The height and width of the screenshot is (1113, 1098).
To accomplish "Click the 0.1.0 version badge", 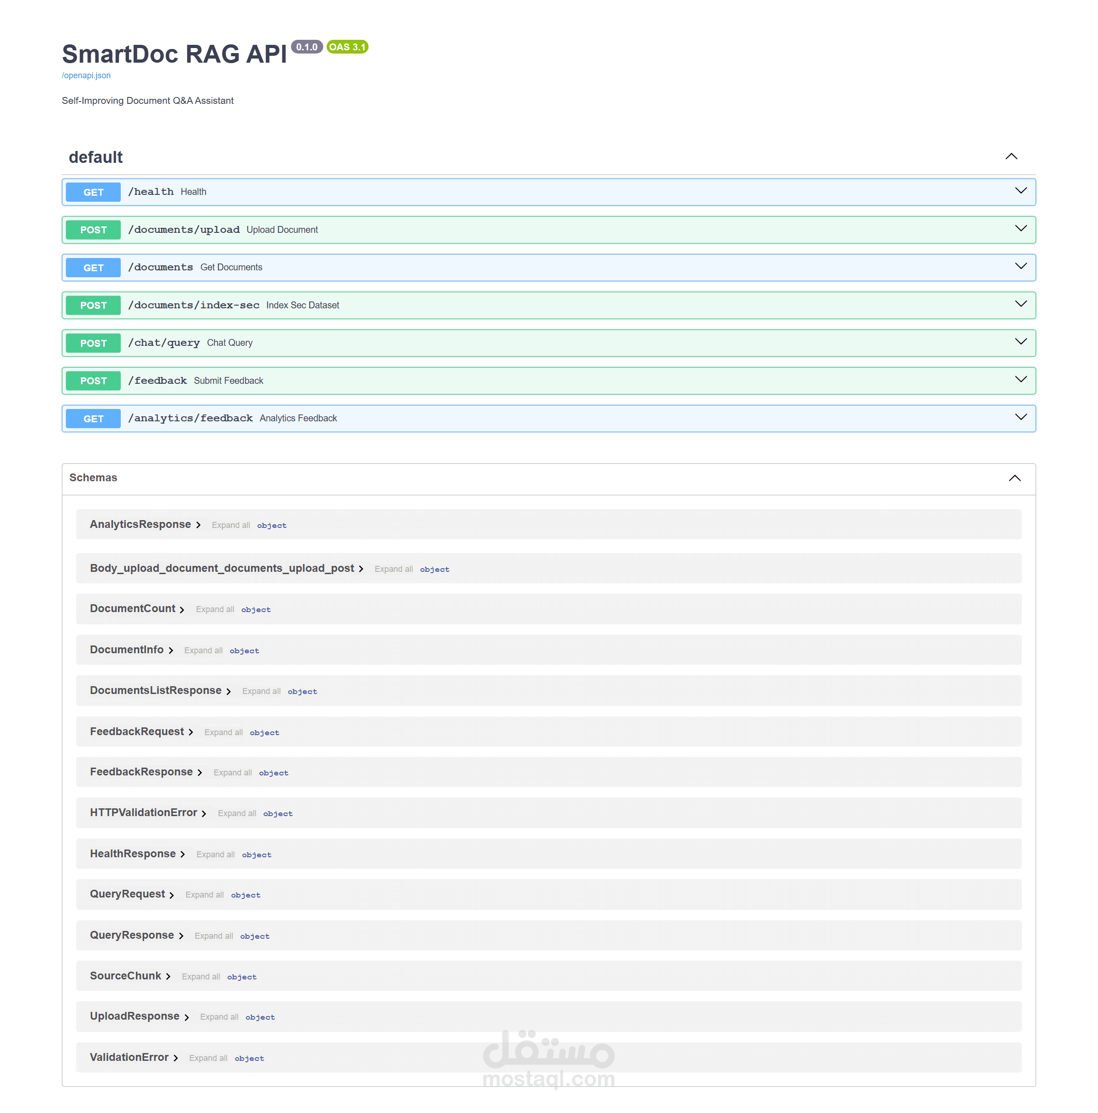I will pos(307,47).
